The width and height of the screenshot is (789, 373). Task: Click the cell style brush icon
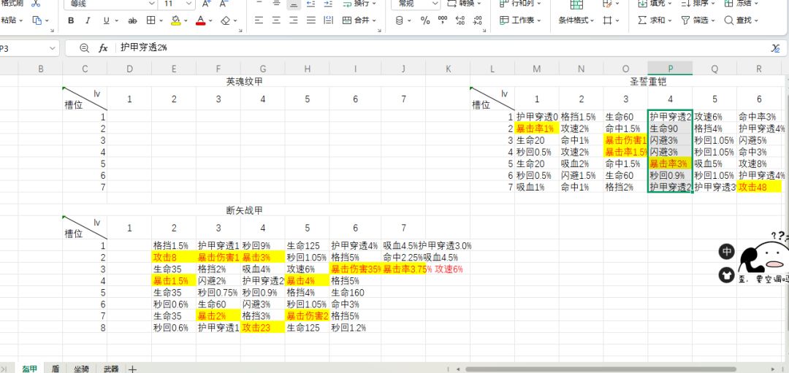point(607,4)
